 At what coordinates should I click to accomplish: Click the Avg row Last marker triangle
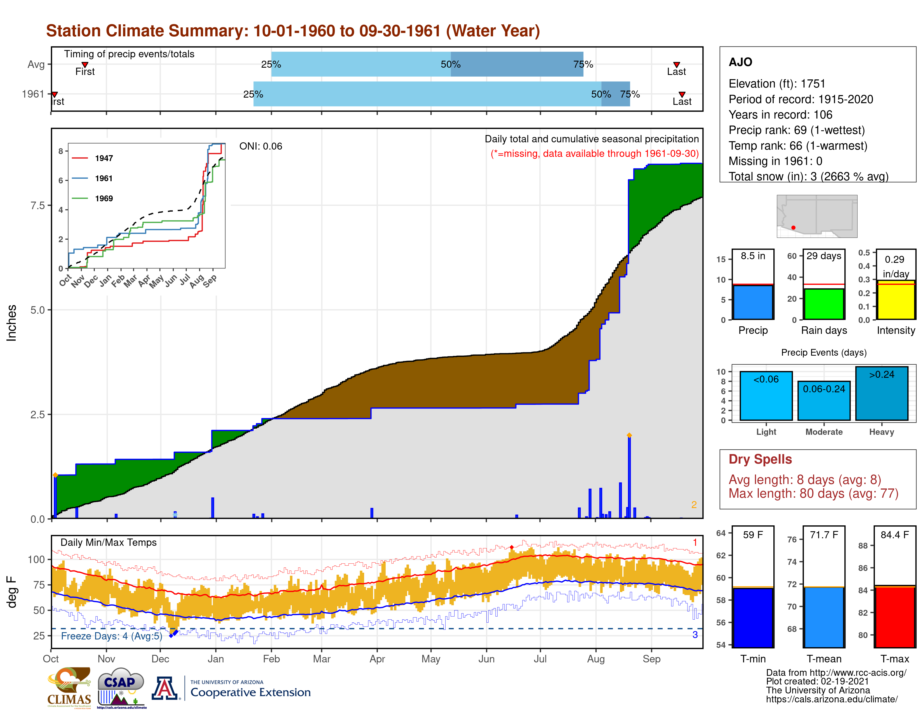[x=677, y=65]
